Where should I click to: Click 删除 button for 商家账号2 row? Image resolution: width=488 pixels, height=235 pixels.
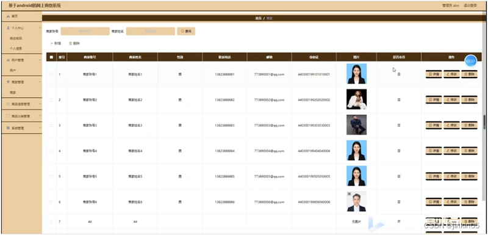click(469, 100)
